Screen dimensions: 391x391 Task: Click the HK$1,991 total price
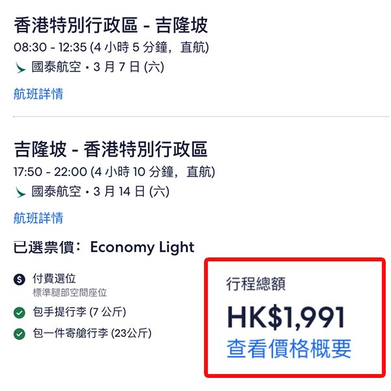point(285,317)
